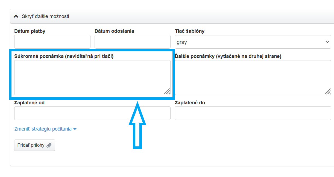Click the Zaplatené do label text

(190, 103)
